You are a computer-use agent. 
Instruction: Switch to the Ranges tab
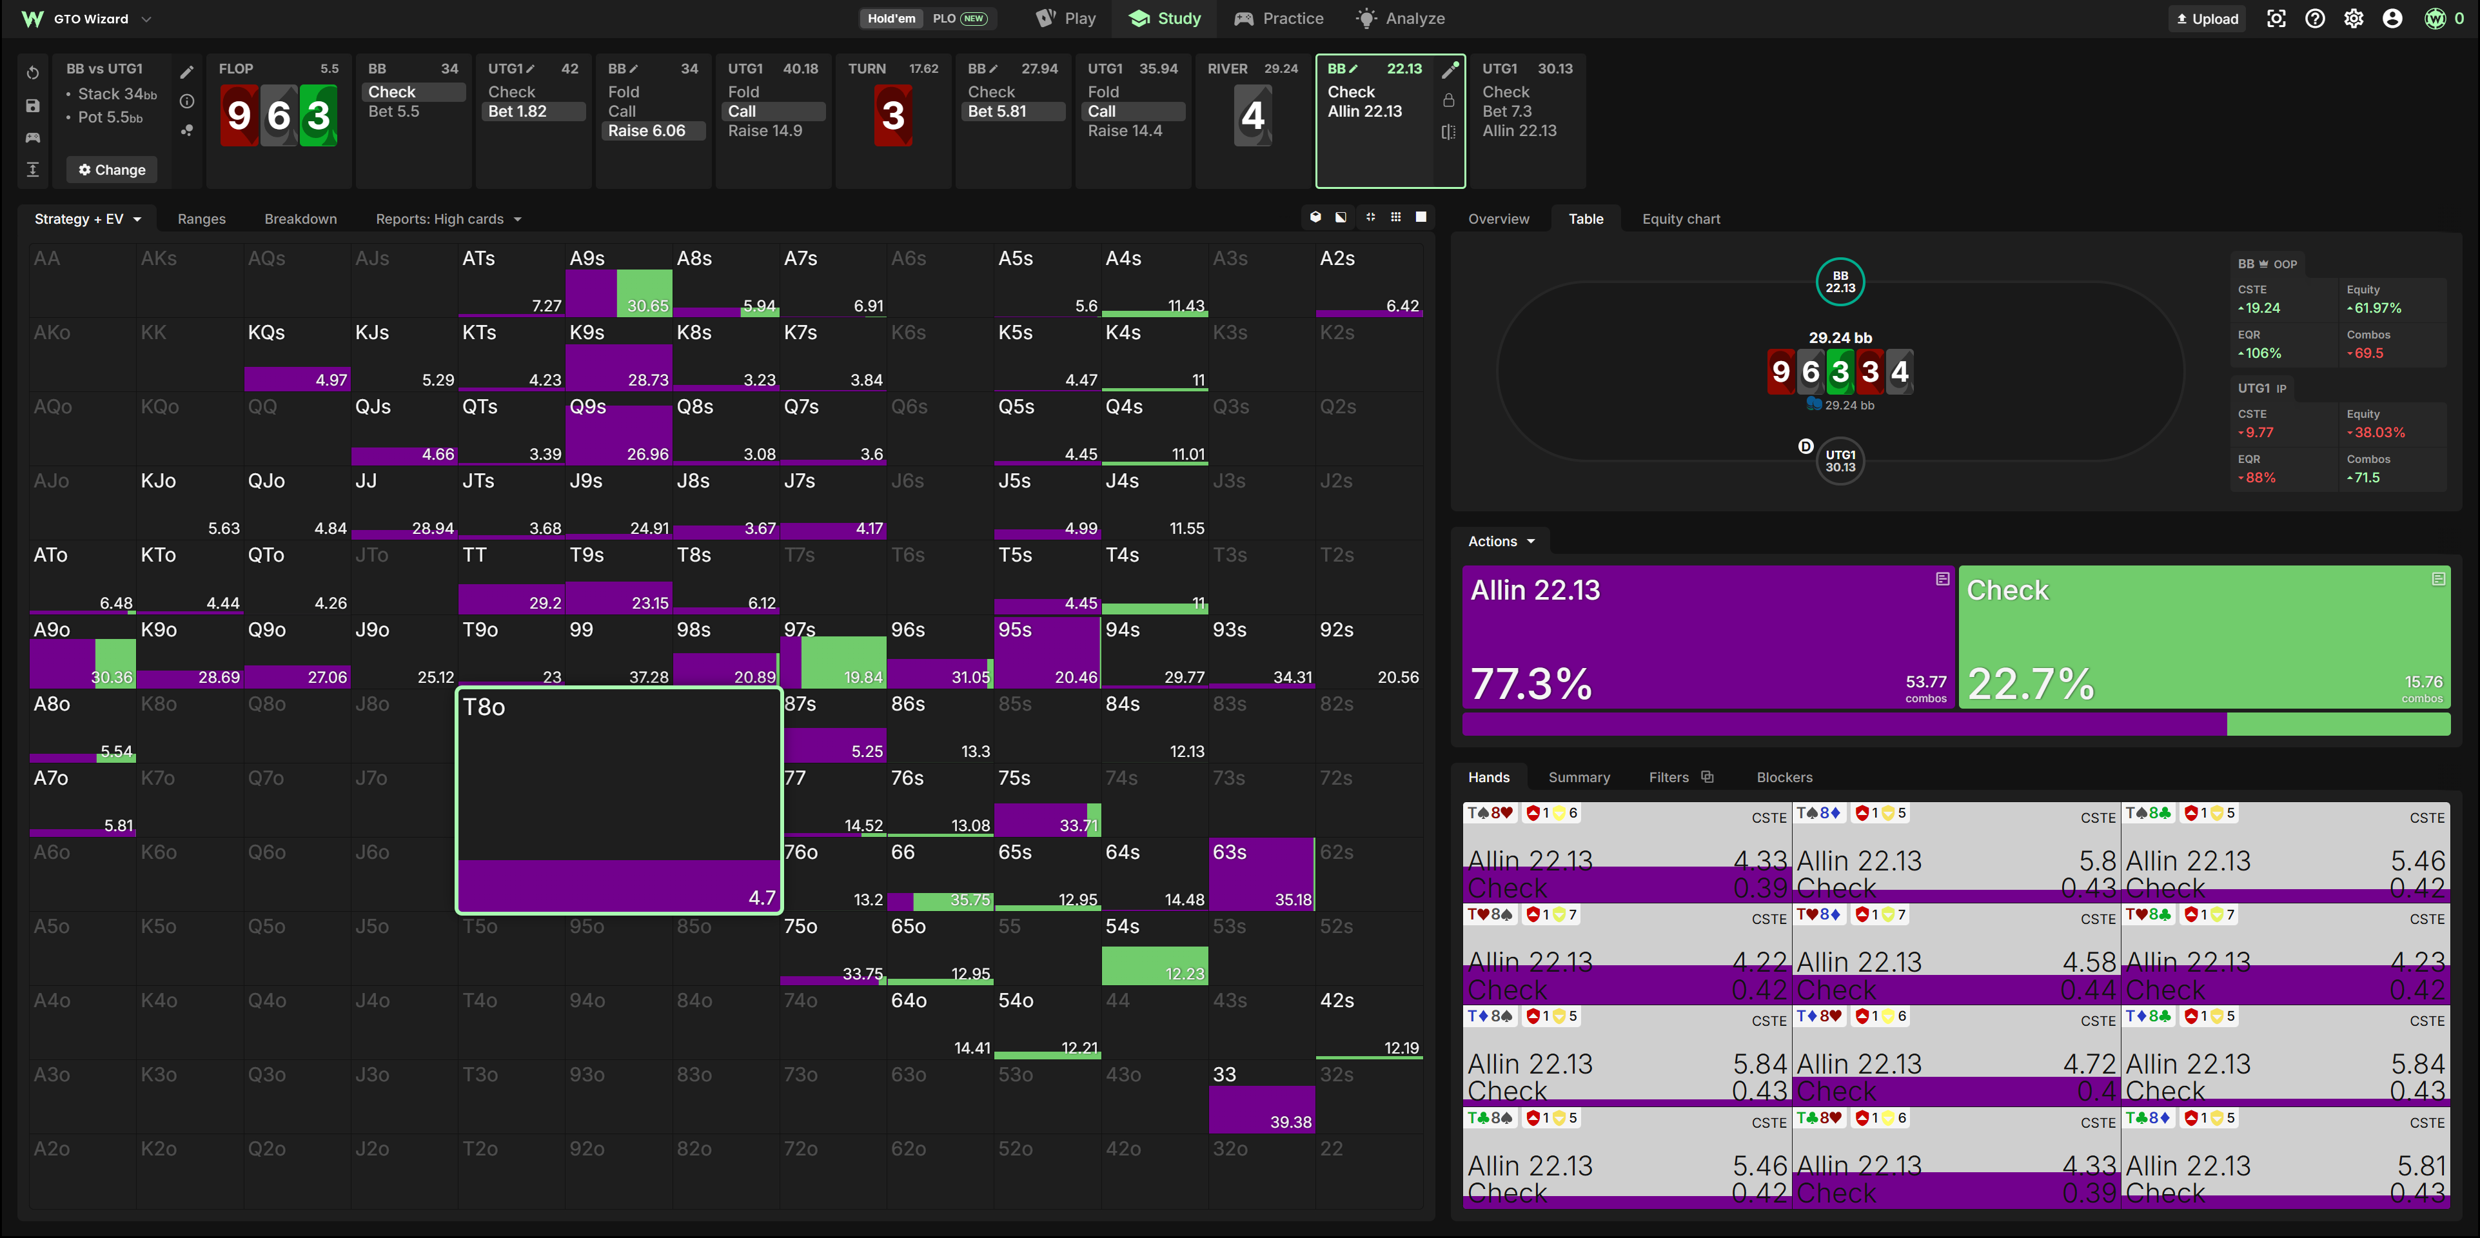(x=201, y=219)
